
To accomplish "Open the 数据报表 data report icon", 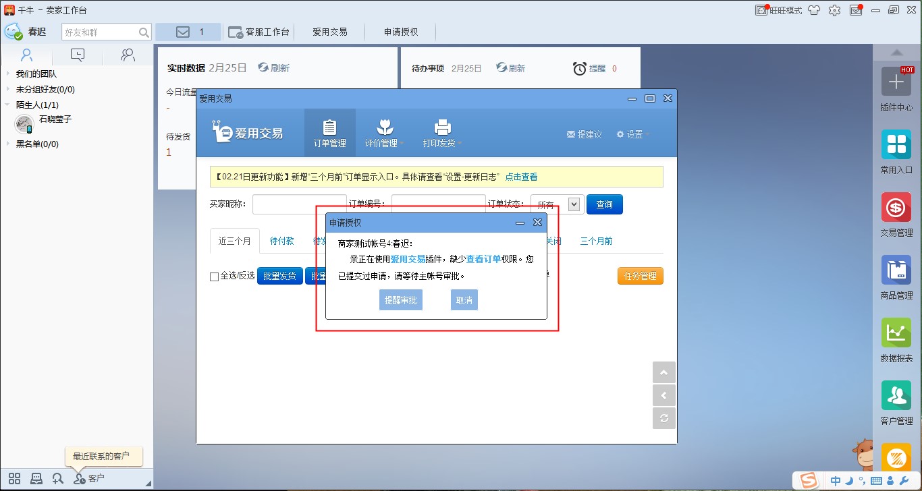I will pyautogui.click(x=896, y=333).
